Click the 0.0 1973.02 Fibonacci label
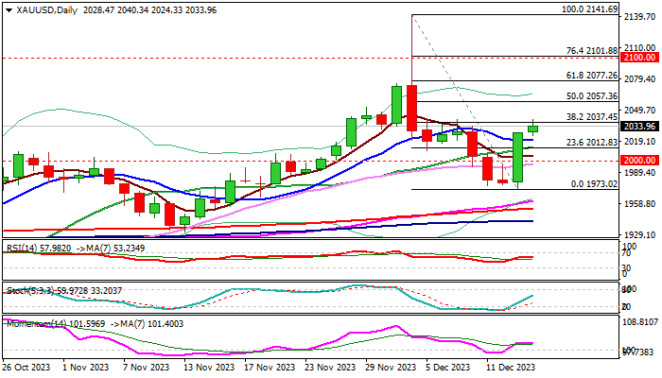The width and height of the screenshot is (662, 378). 595,184
